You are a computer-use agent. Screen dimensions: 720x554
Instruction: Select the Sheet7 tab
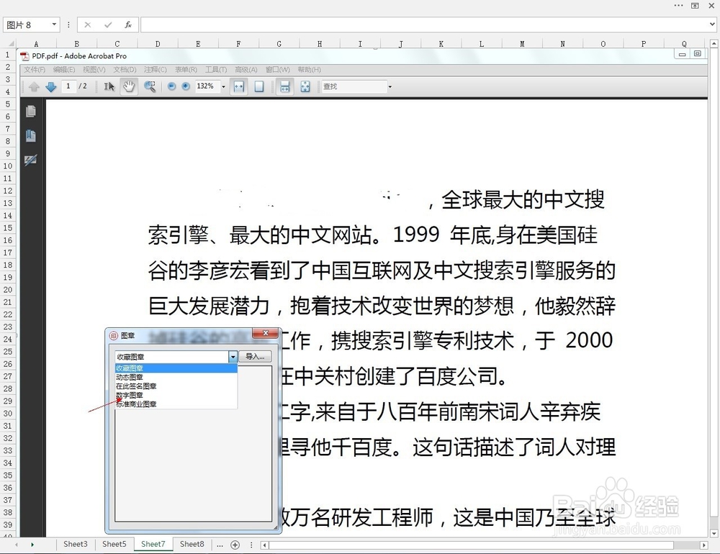tap(153, 544)
